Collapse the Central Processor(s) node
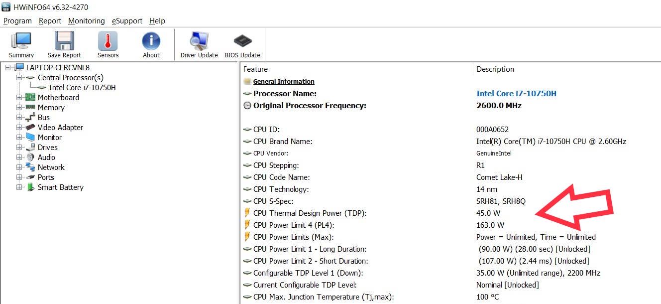 19,77
